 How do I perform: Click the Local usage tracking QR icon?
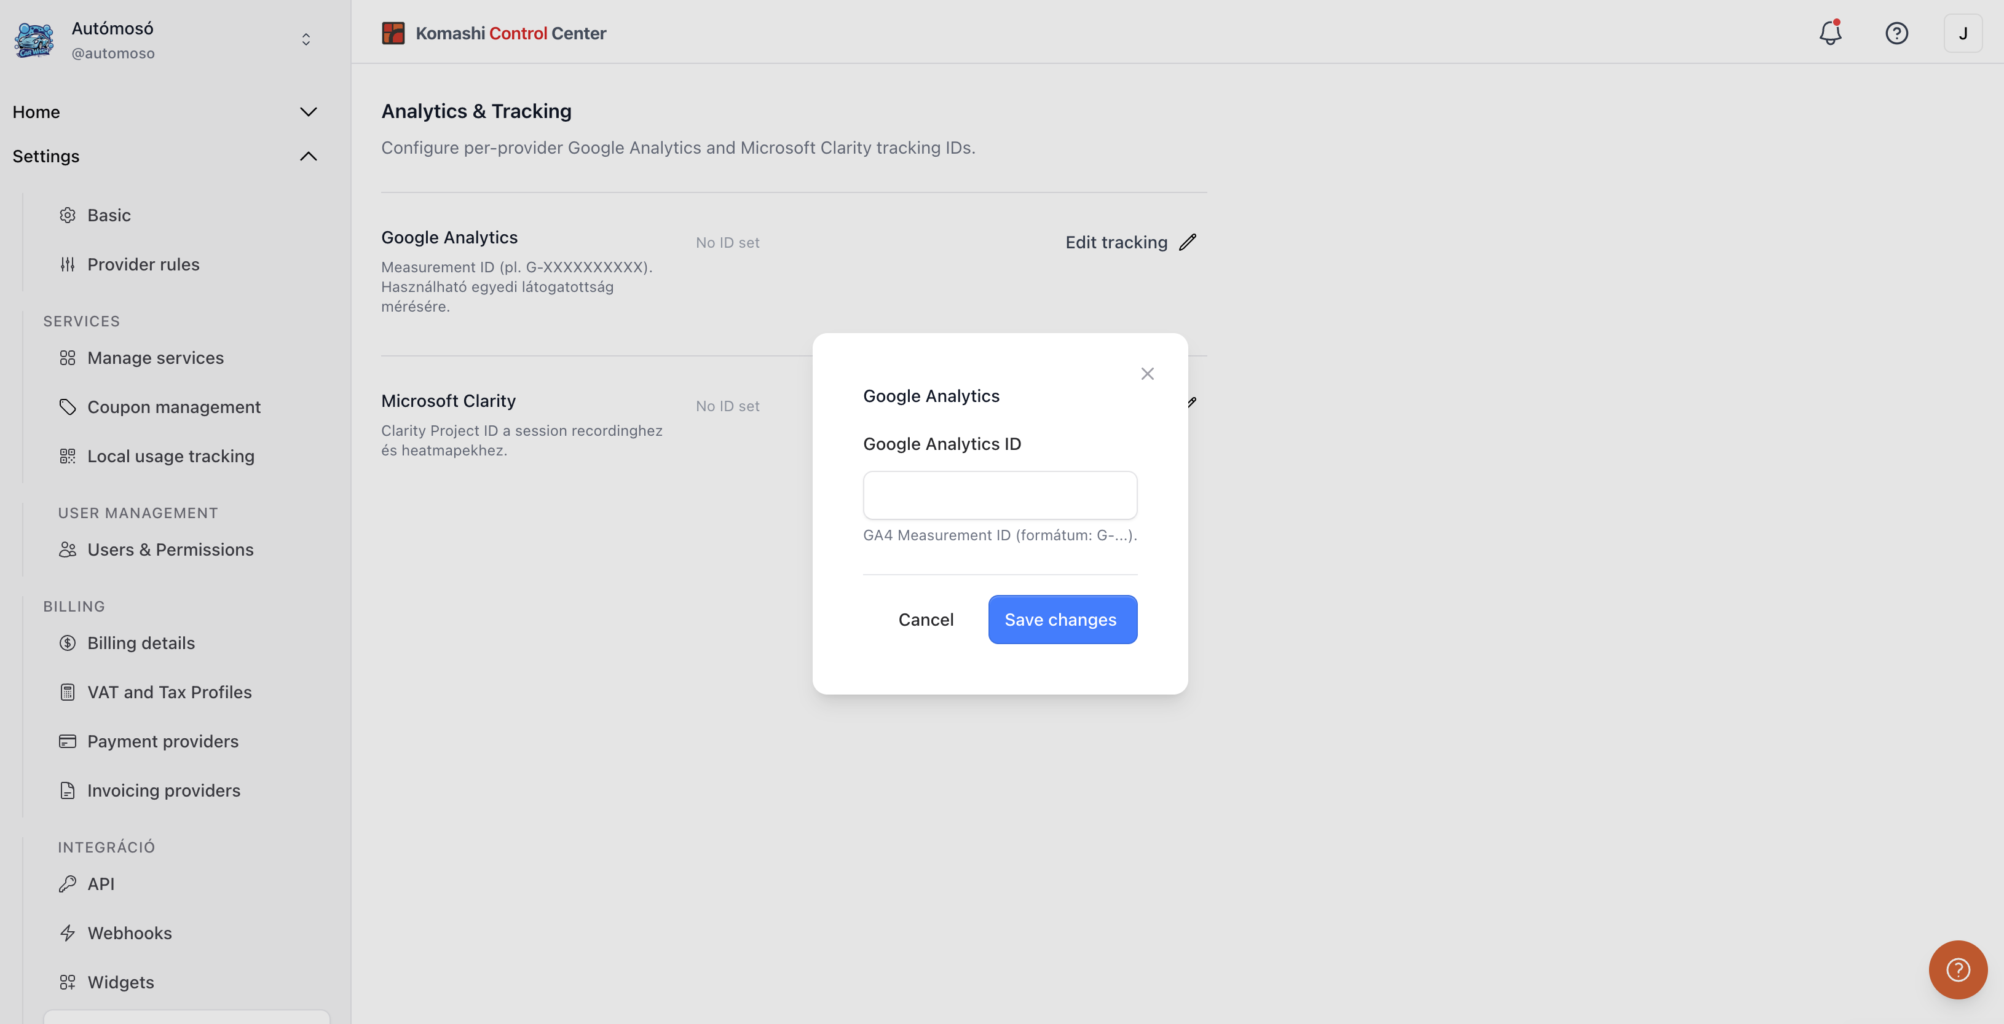(68, 456)
